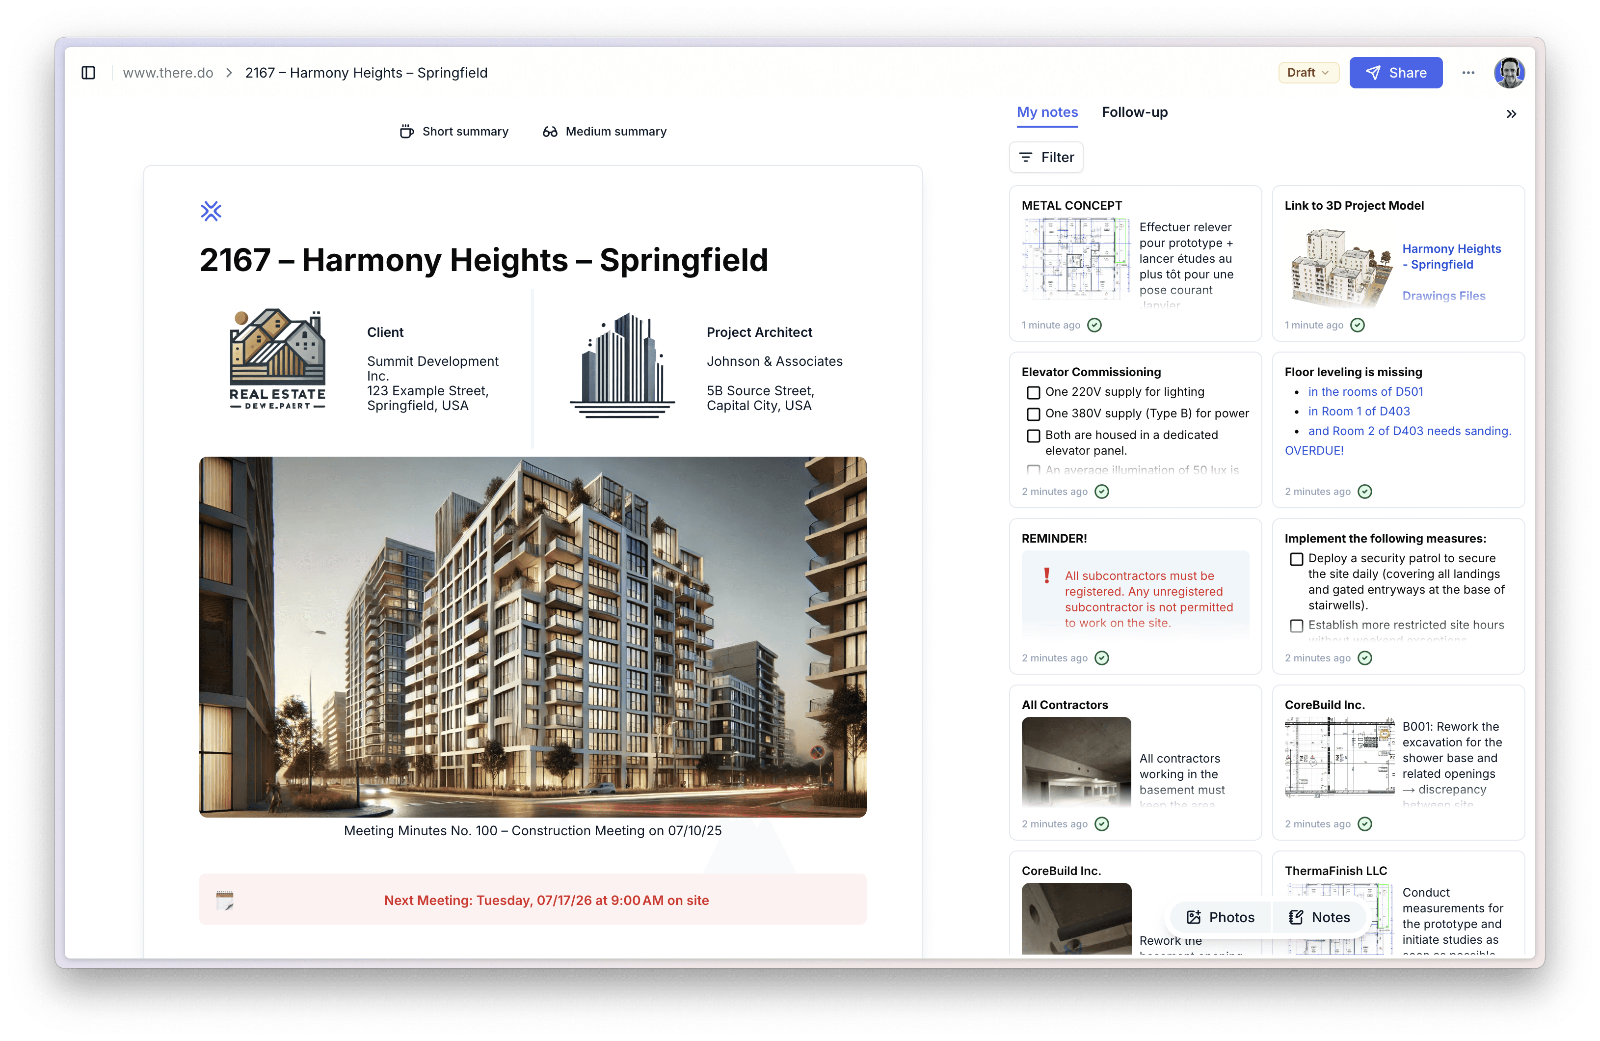1600x1041 pixels.
Task: Open the All Contractors basement photo thumbnail
Action: 1076,761
